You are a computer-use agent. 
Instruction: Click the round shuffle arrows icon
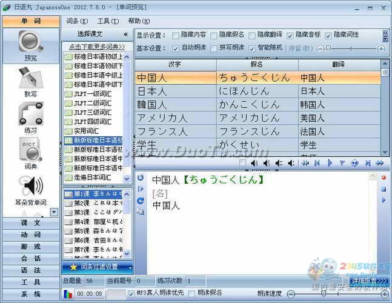(355, 163)
